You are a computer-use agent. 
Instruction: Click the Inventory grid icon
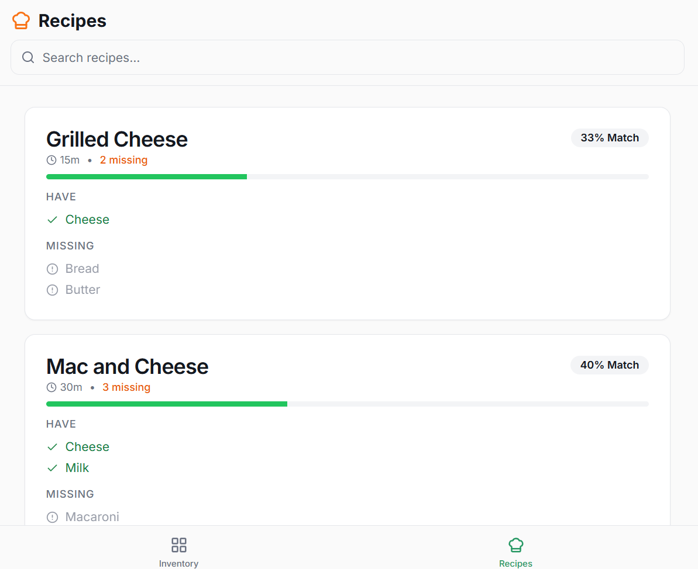pyautogui.click(x=178, y=545)
